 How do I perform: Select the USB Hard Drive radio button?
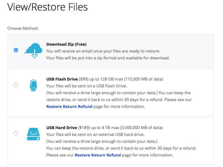(x=16, y=133)
